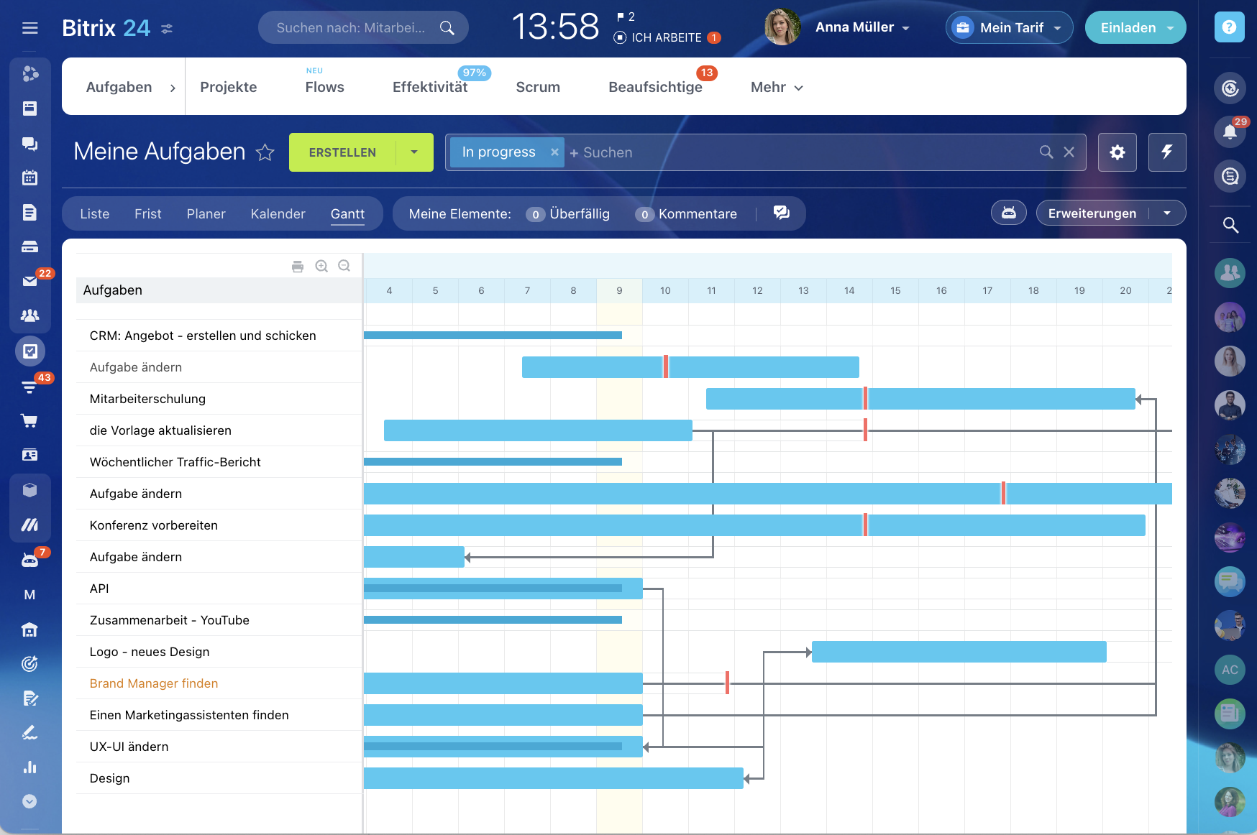This screenshot has height=835, width=1257.
Task: Open the Brand Manager finden task
Action: click(154, 683)
